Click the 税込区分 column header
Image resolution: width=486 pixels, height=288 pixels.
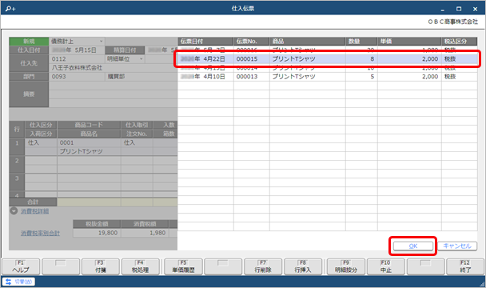point(460,42)
